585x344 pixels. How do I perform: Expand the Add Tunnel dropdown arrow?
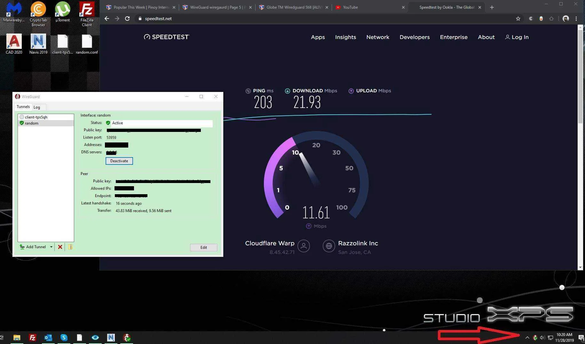click(51, 247)
